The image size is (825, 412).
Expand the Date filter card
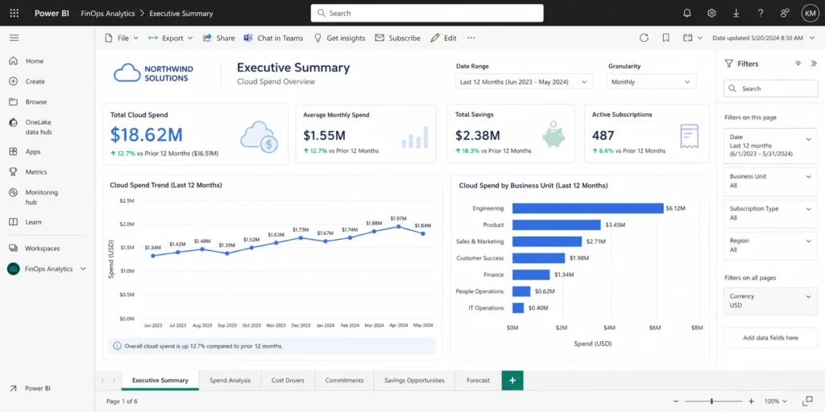[809, 139]
